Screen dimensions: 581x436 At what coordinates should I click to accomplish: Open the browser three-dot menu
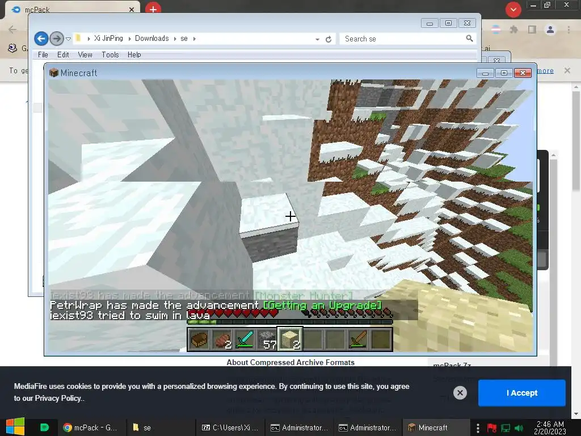(569, 30)
